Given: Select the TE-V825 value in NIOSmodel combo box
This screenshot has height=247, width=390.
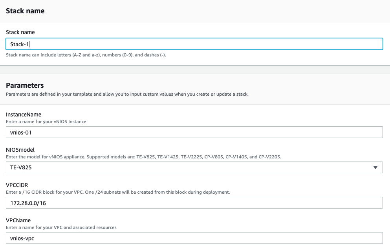Looking at the screenshot, I should 21,167.
